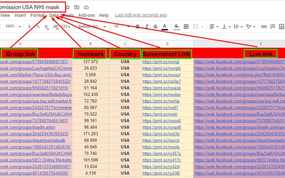Toggle italic formatting
Image resolution: width=285 pixels, height=178 pixels.
click(x=147, y=27)
